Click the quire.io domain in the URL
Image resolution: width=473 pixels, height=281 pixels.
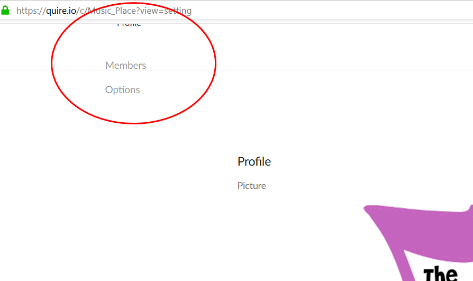tap(61, 11)
